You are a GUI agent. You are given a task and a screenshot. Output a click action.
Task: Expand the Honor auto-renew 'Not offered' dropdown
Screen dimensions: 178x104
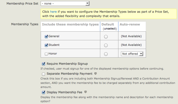click(x=132, y=54)
